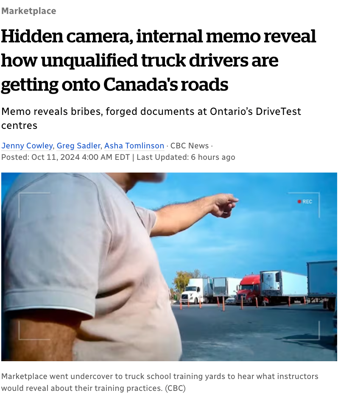Click the top-right viewfinder corner bracket
The image size is (338, 393).
pos(304,205)
